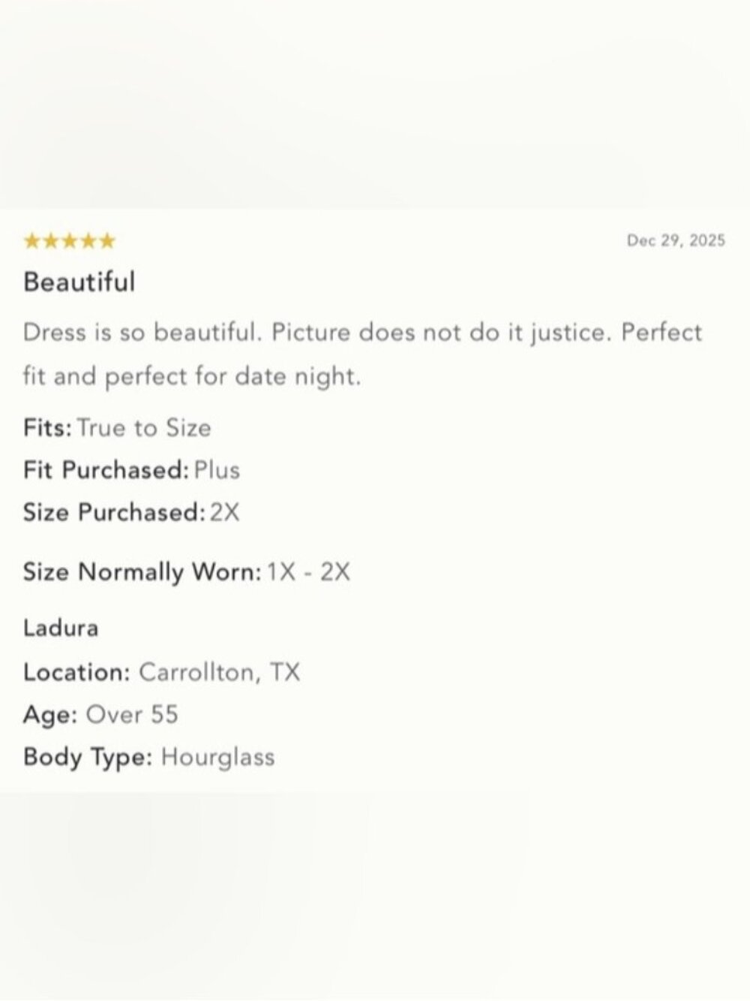Click the five-star rating
This screenshot has height=1001, width=750.
[70, 241]
